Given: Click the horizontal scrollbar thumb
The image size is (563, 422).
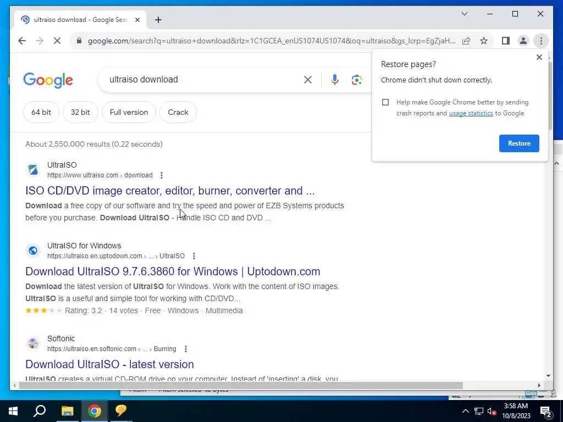Looking at the screenshot, I should tap(241, 385).
